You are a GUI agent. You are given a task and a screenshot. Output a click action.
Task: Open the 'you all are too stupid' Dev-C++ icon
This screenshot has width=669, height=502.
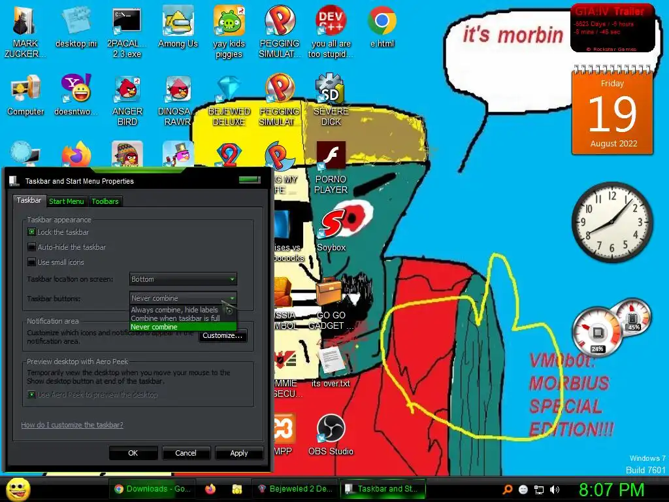(331, 31)
